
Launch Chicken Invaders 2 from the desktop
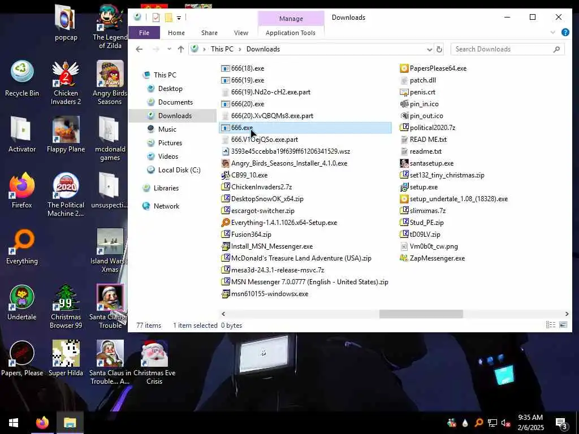[x=66, y=83]
